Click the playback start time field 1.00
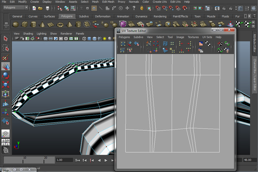This screenshot has width=258, height=172. [64, 160]
